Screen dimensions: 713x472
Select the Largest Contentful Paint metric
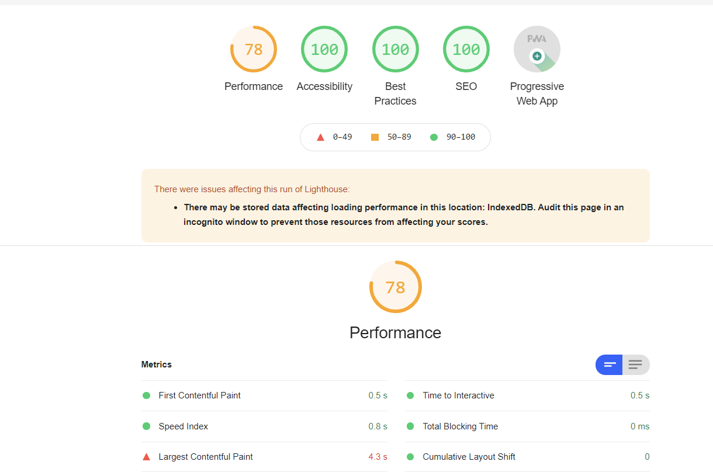coord(206,457)
